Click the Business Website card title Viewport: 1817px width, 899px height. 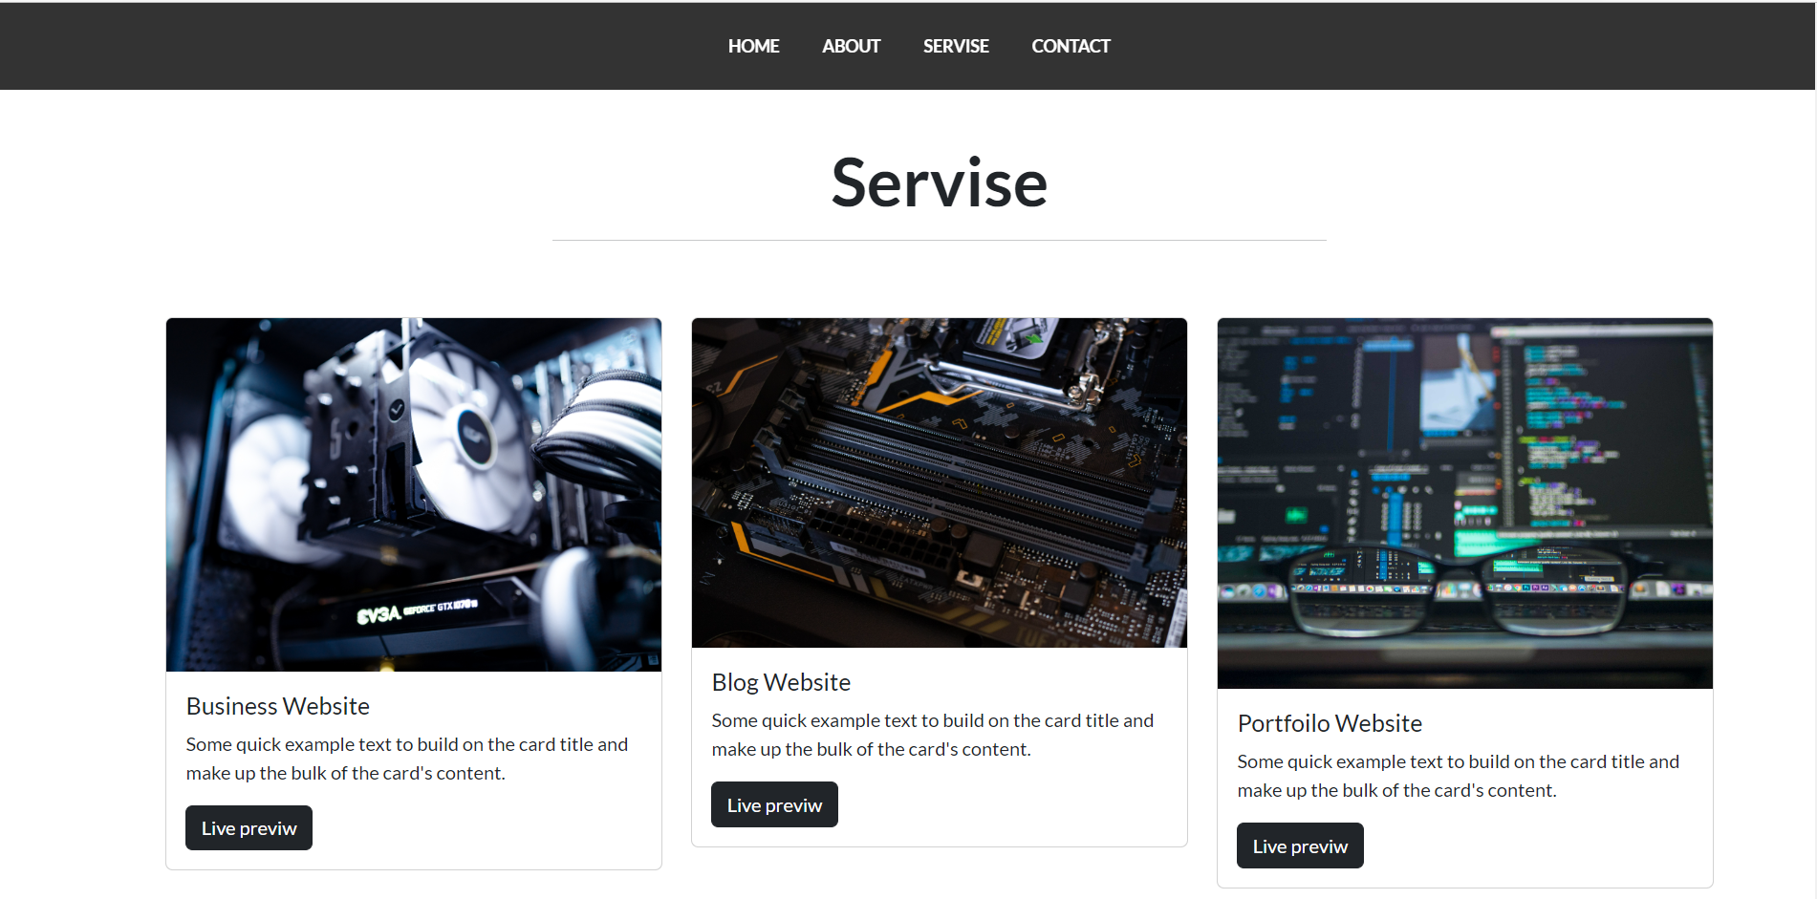277,706
